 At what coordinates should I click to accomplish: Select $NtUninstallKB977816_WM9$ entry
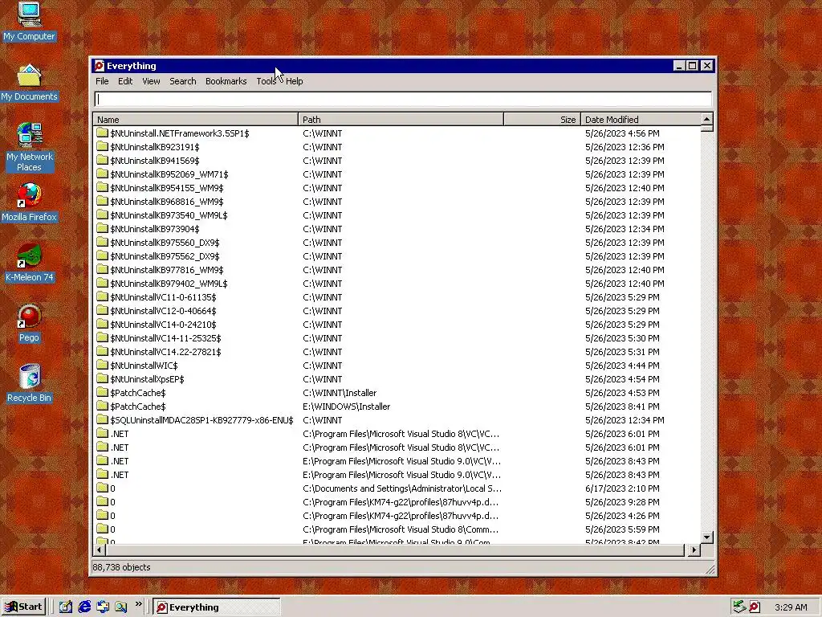coord(167,270)
